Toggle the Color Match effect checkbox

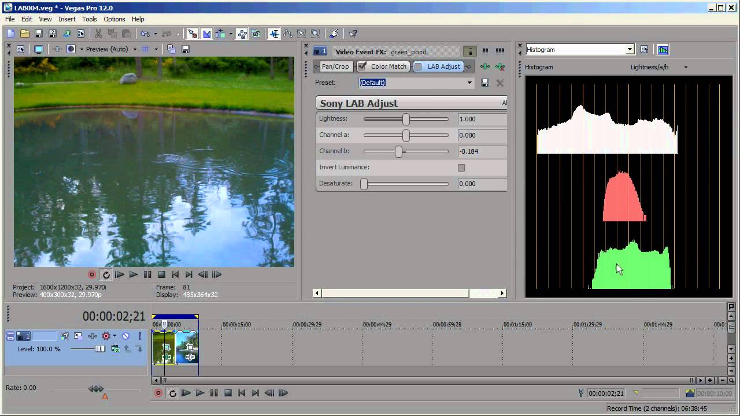pos(362,66)
